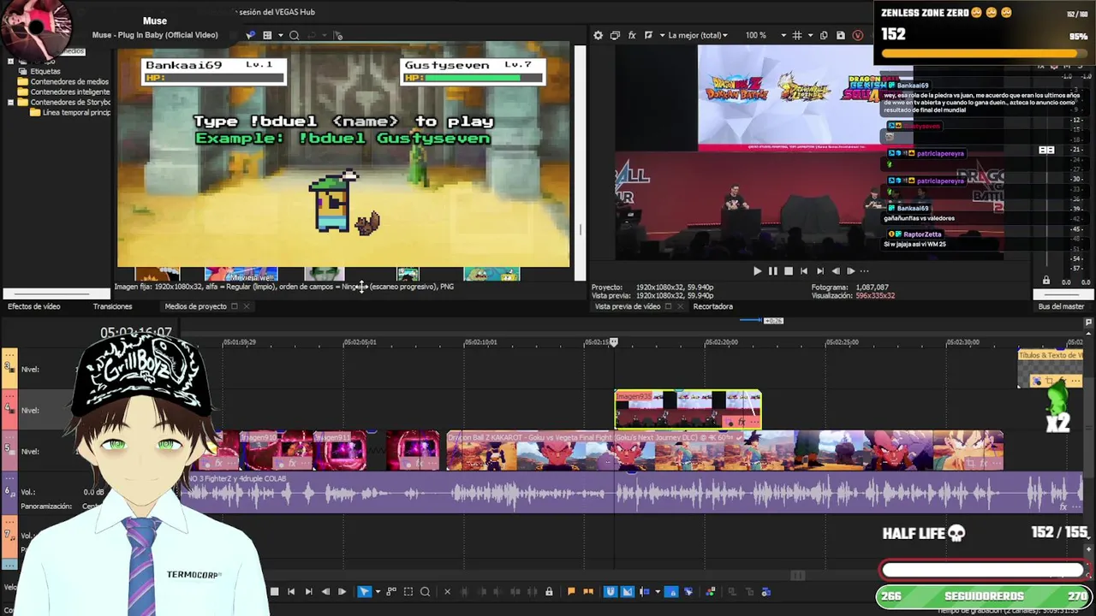
Task: Open the Project Media views dropdown arrow
Action: [x=280, y=35]
